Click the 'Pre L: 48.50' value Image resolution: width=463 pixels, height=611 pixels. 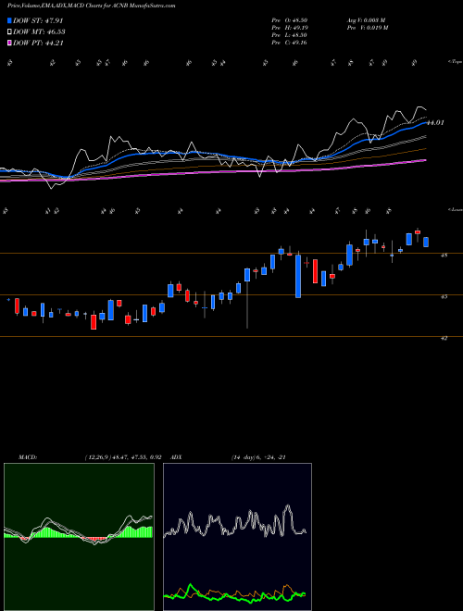click(289, 35)
